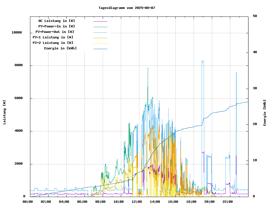Click the 12:00 tick on the time axis
The width and height of the screenshot is (277, 208).
tap(136, 202)
